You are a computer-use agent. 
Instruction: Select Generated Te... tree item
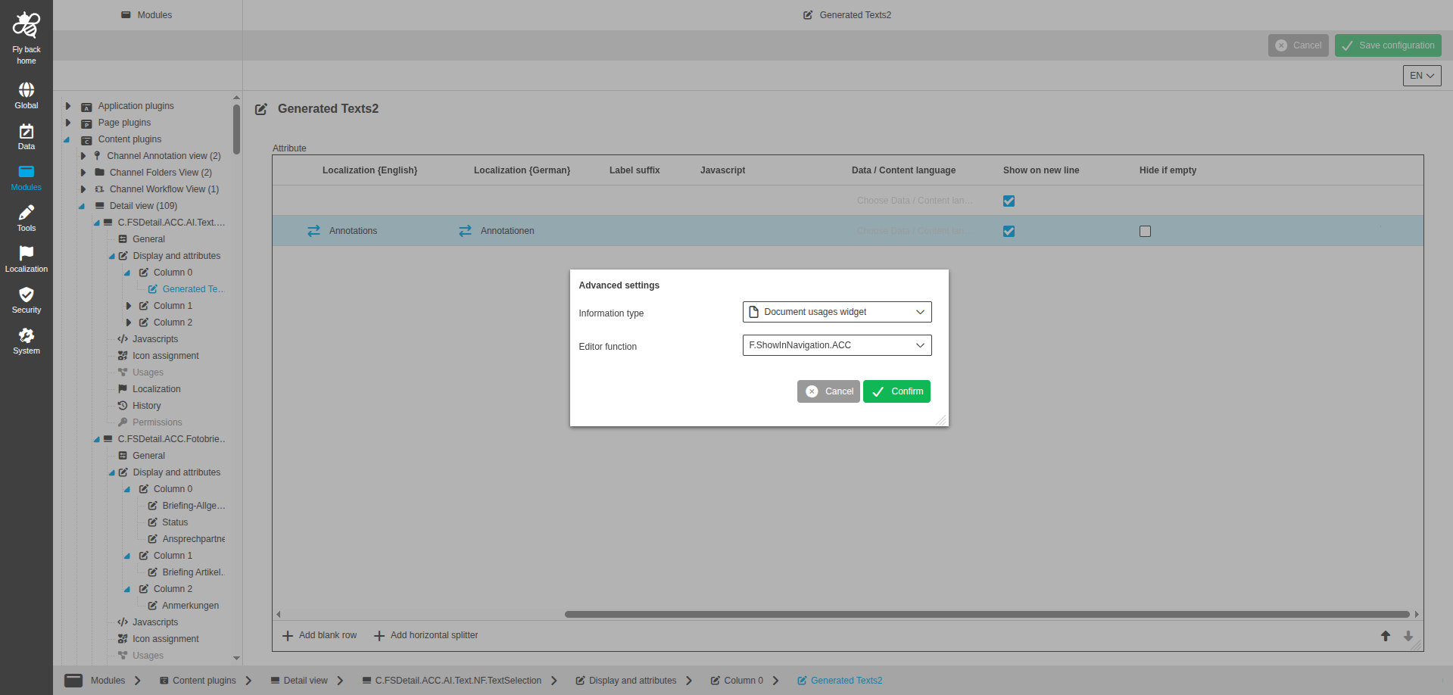point(193,289)
